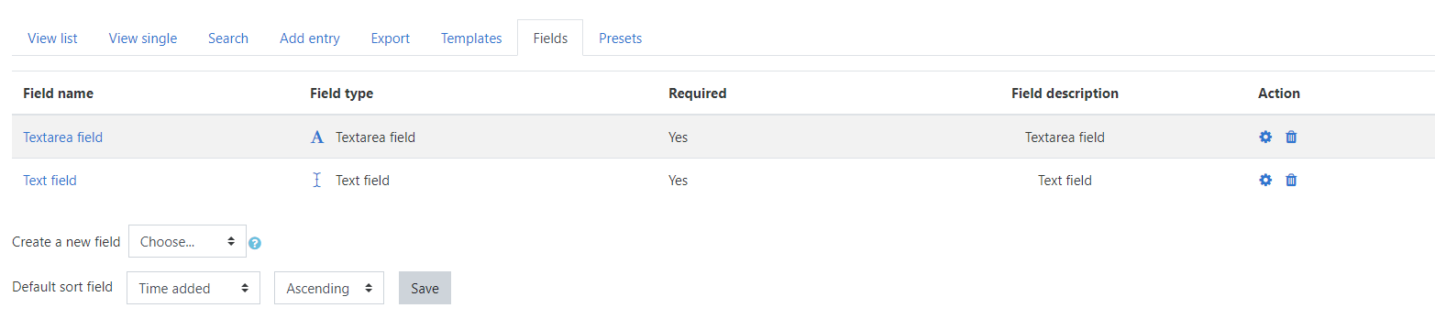Go to the Add entry tab
The width and height of the screenshot is (1435, 330).
click(310, 38)
